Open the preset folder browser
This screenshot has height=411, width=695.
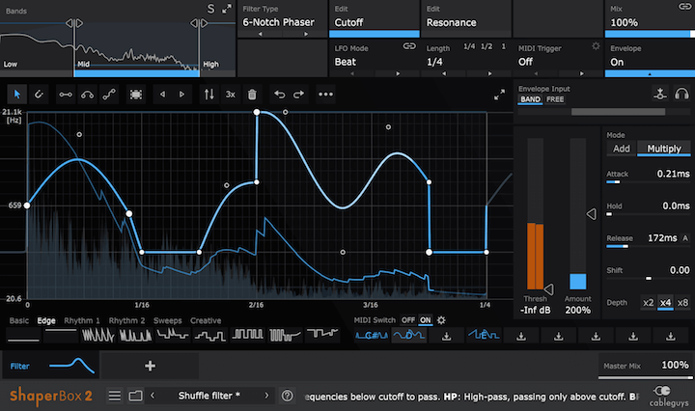click(136, 396)
